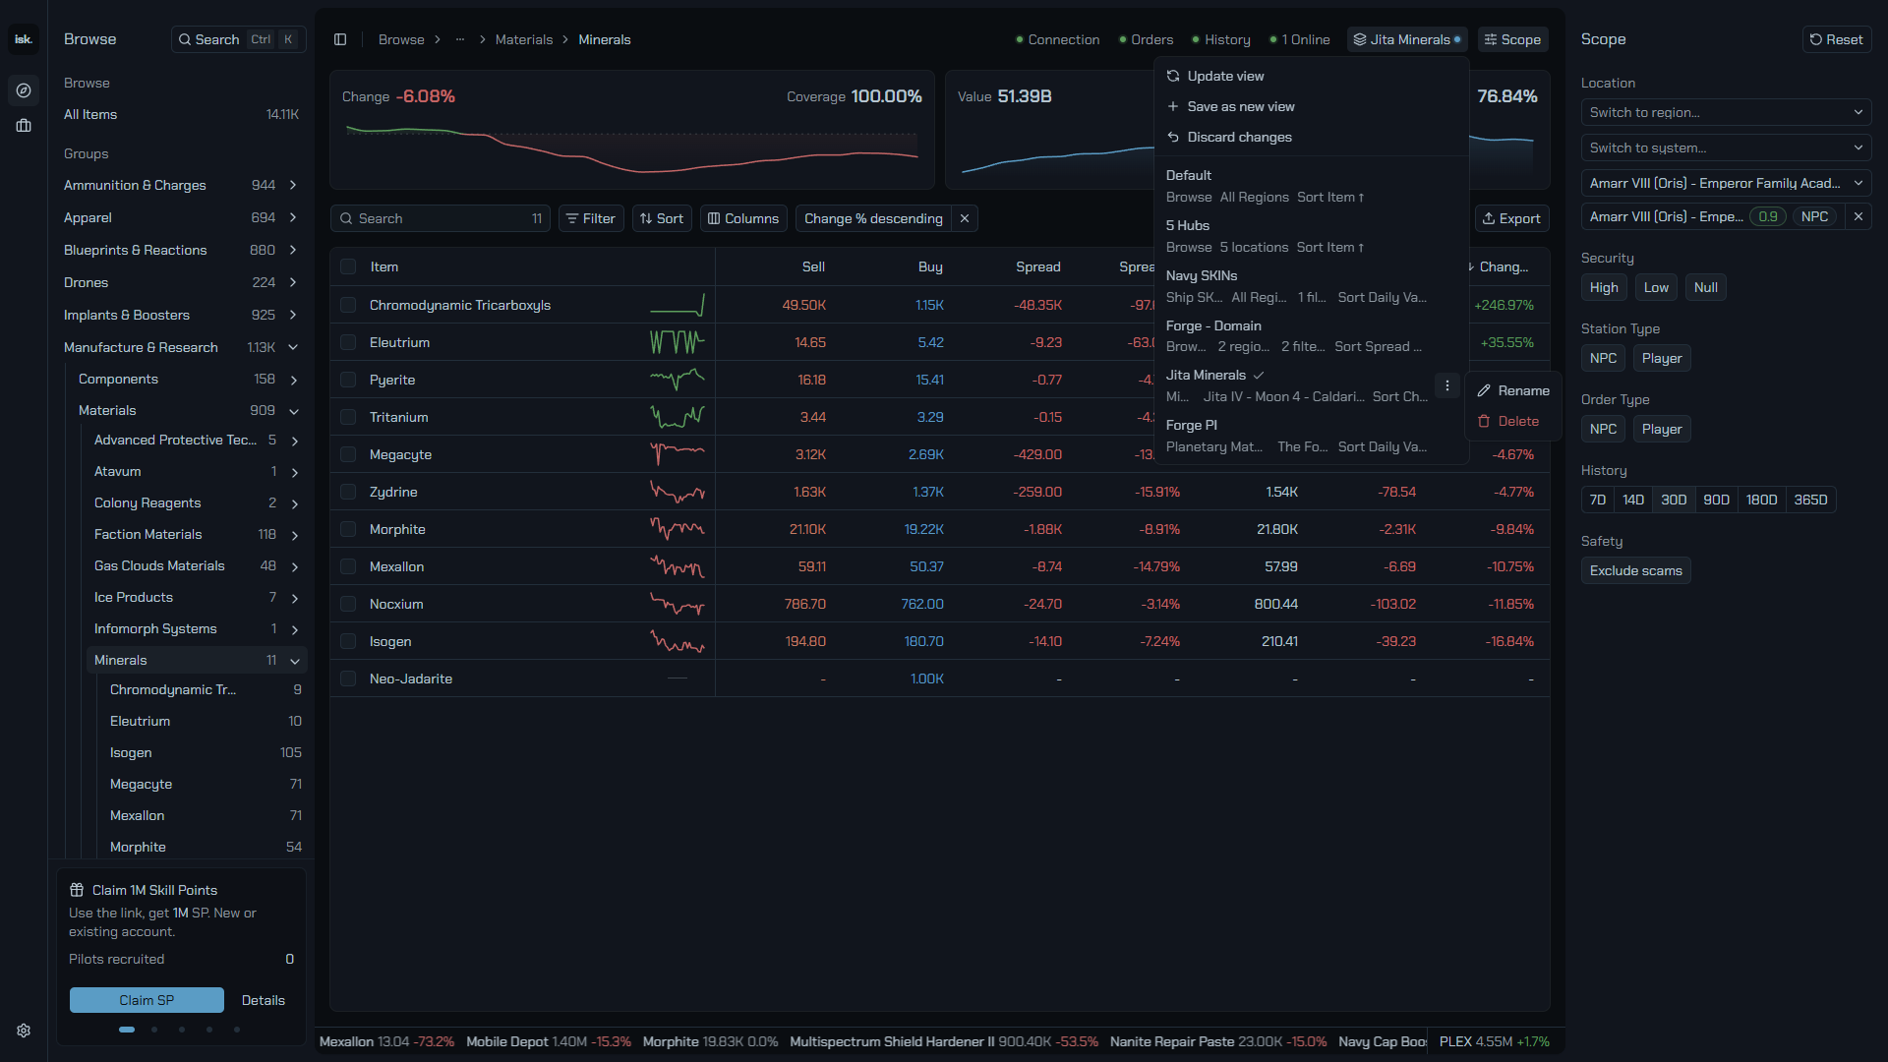The height and width of the screenshot is (1062, 1888).
Task: Switch to the Default view
Action: 1312,186
